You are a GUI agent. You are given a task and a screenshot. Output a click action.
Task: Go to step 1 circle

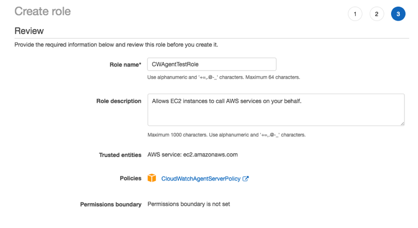click(x=355, y=14)
